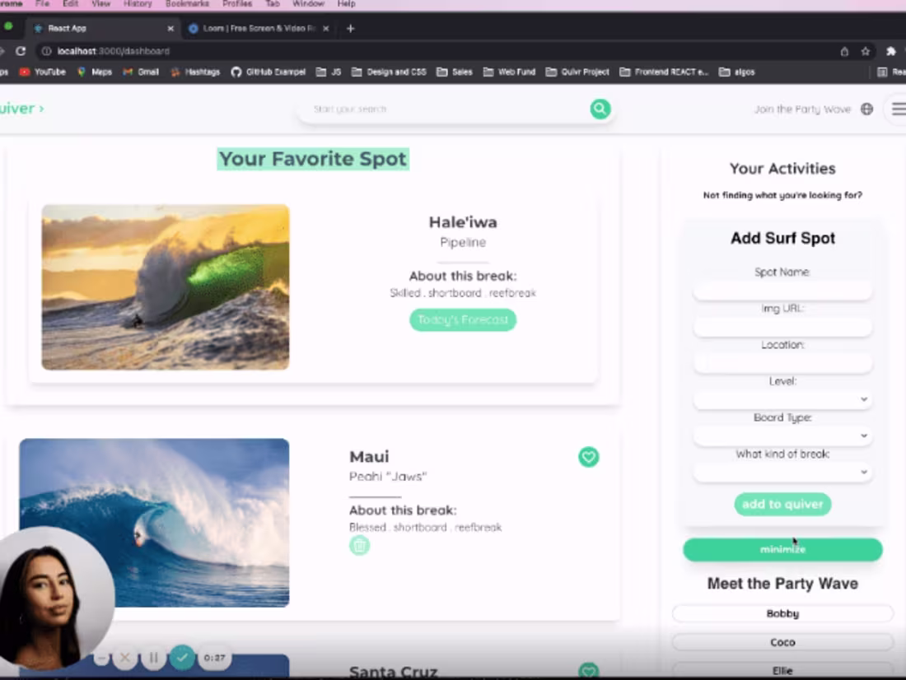Toggle the heart icon next to Maui
Screen dimensions: 906x680
click(588, 457)
